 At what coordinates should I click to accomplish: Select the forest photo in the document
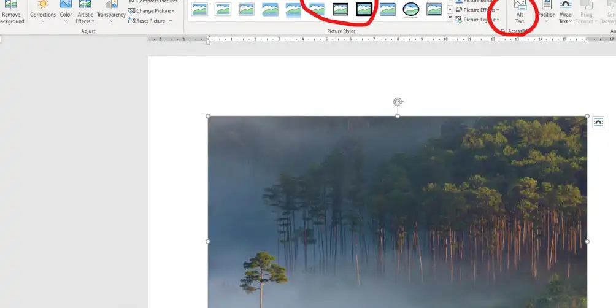[397, 212]
